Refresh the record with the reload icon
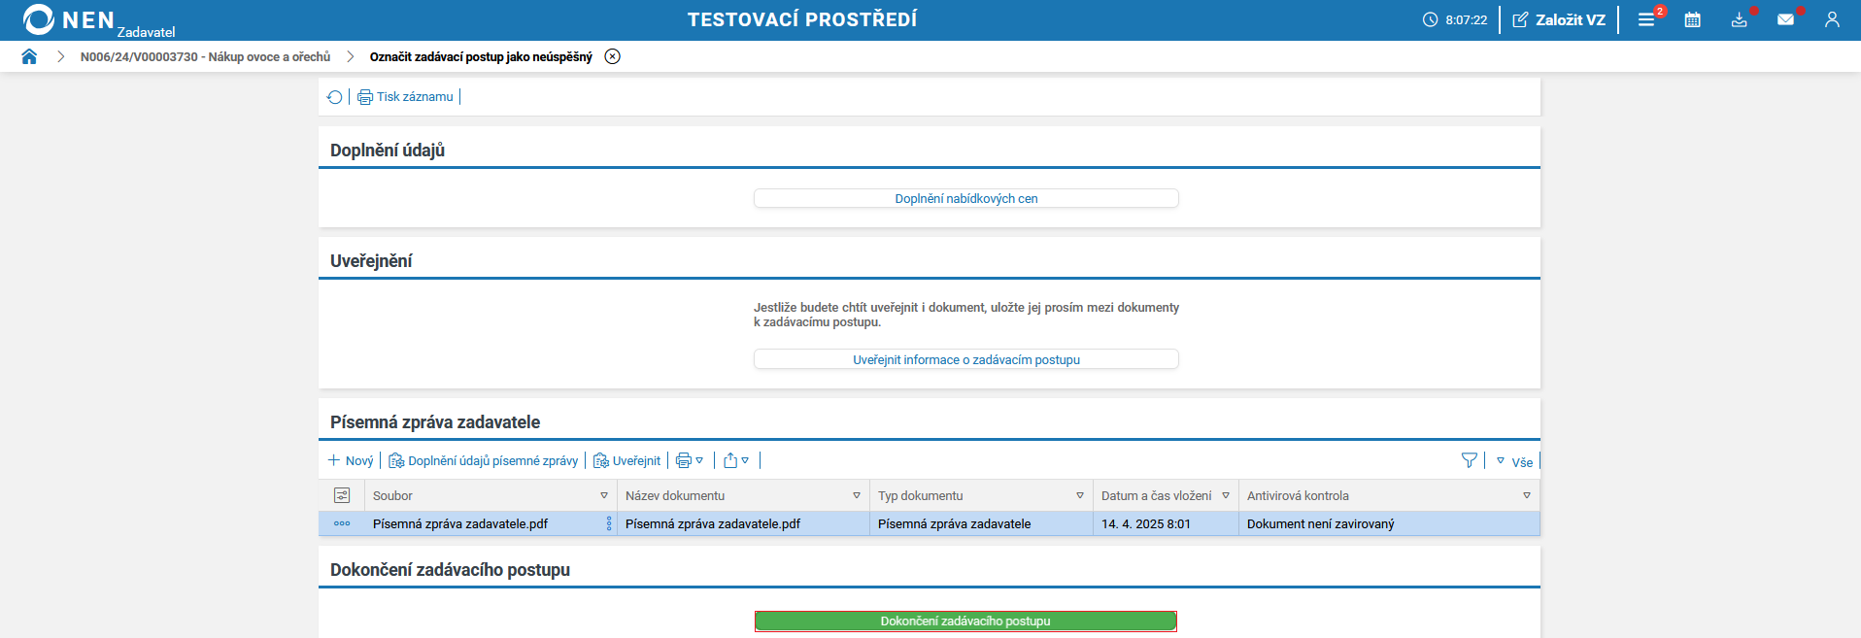The width and height of the screenshot is (1861, 638). [x=335, y=97]
